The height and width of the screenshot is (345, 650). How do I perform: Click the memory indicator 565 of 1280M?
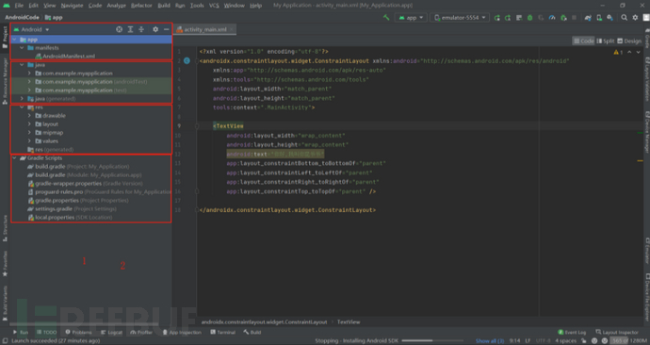point(629,341)
